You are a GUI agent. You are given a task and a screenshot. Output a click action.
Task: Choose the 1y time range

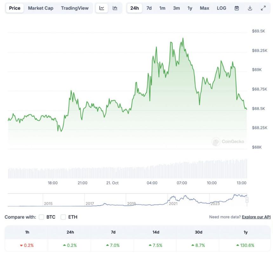[x=190, y=8]
